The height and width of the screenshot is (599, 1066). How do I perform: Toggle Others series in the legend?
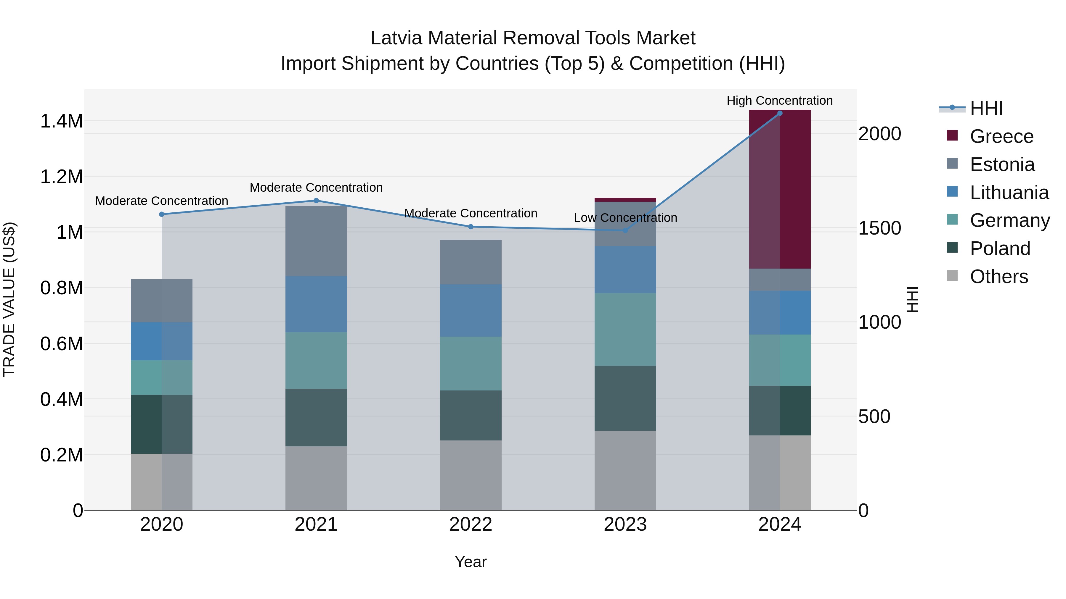point(987,276)
